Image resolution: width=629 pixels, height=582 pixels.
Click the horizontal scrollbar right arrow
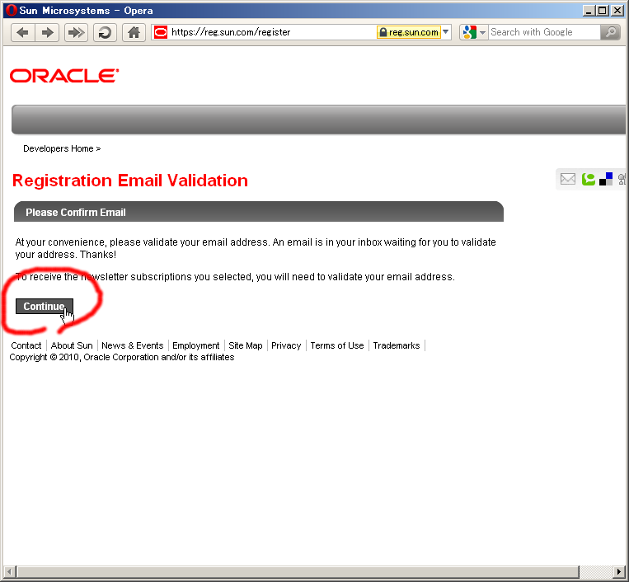coord(619,571)
